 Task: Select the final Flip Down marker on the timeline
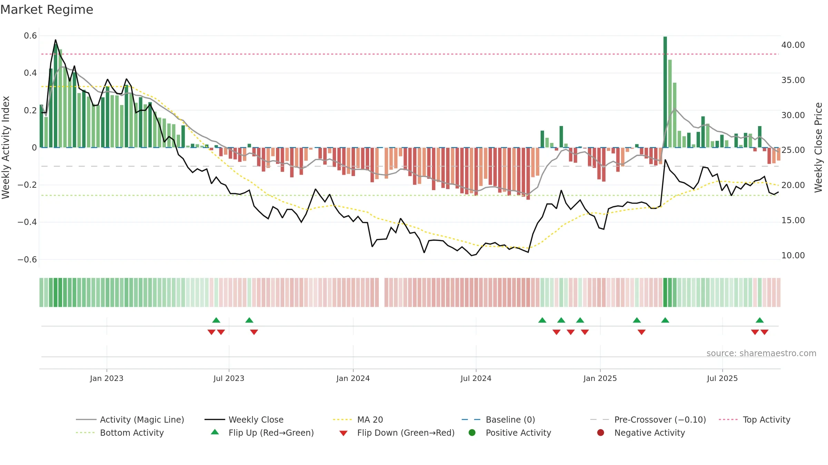(765, 332)
